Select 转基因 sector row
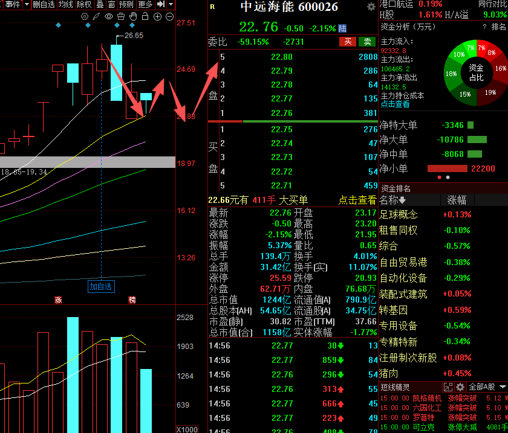This screenshot has width=508, height=433. [443, 310]
